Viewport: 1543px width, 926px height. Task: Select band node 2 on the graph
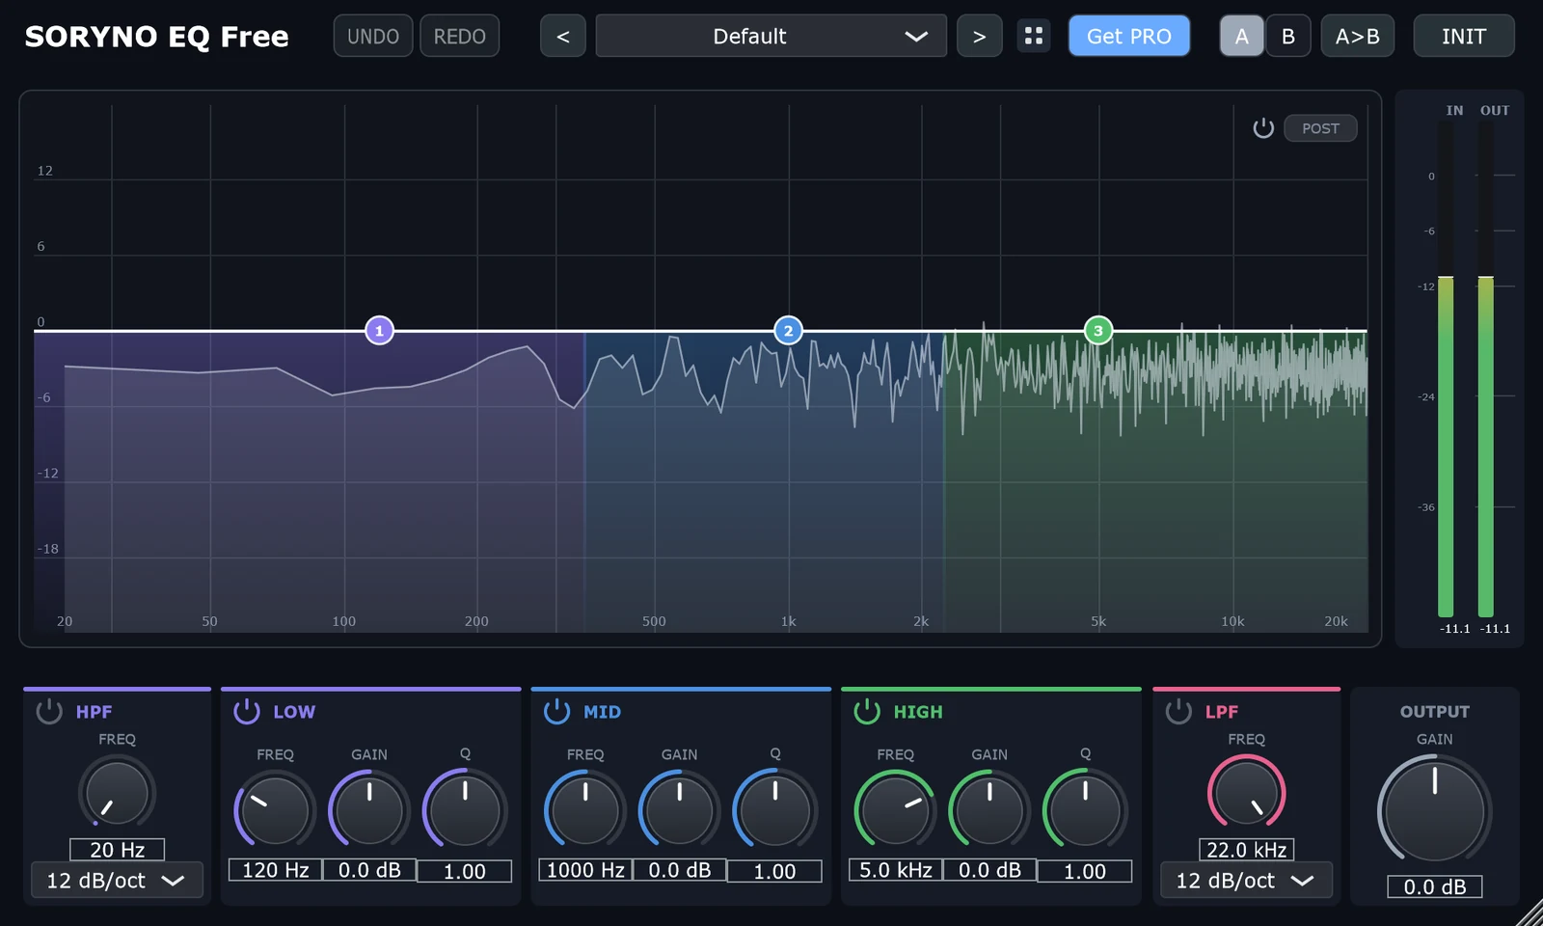pyautogui.click(x=788, y=331)
